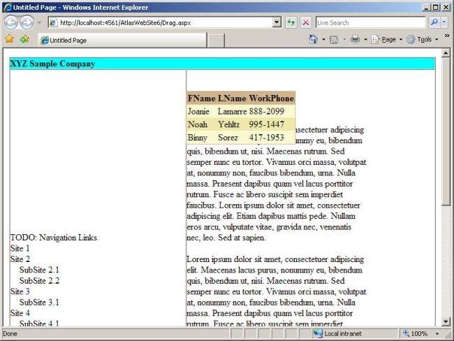Screen dimensions: 454x341
Task: Click the 100% zoom level button
Action: coord(416,333)
